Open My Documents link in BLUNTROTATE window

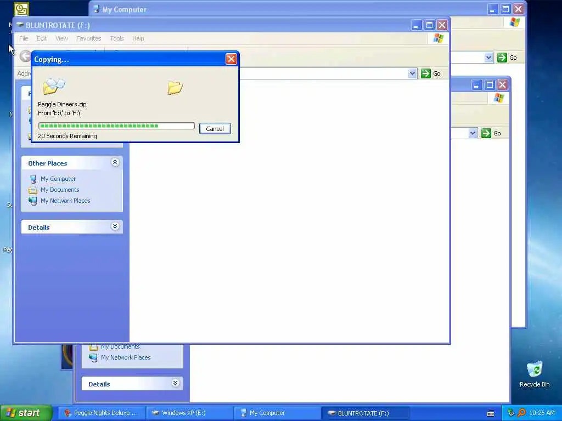[x=60, y=190]
